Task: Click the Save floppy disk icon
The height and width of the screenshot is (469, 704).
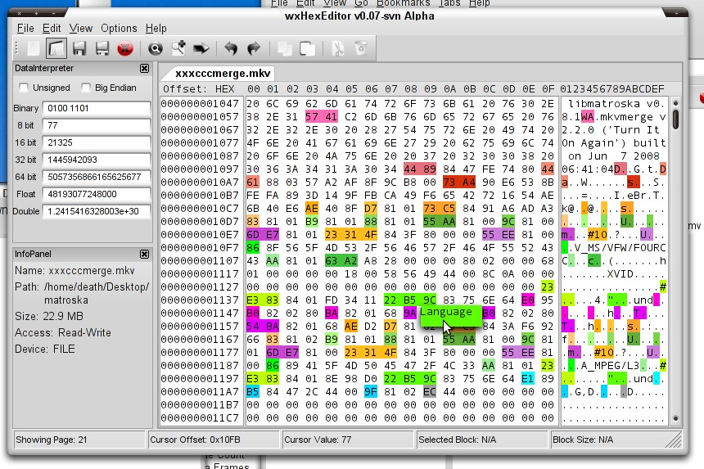Action: click(79, 48)
